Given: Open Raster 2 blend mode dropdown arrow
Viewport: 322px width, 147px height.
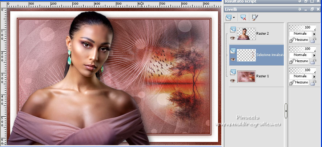Looking at the screenshot, I should (314, 34).
